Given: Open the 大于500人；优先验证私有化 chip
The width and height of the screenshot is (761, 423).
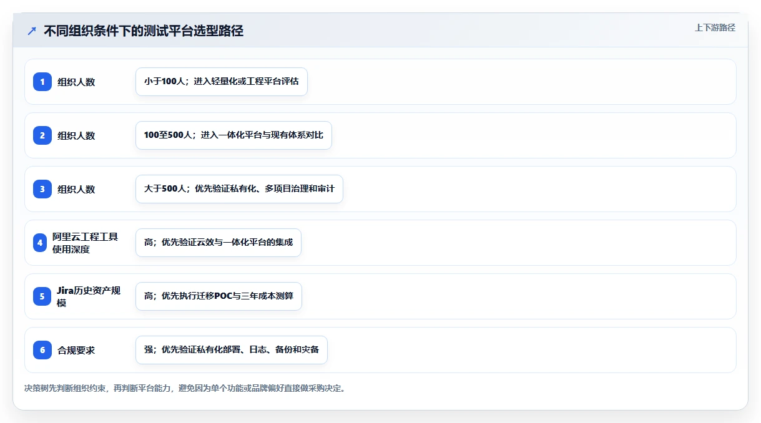Looking at the screenshot, I should pos(239,189).
